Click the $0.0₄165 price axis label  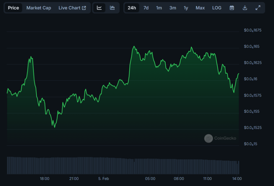(252, 46)
